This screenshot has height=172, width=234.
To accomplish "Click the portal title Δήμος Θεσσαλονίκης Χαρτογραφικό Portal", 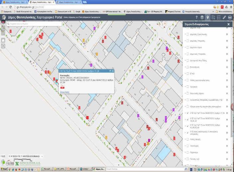I will (35, 17).
